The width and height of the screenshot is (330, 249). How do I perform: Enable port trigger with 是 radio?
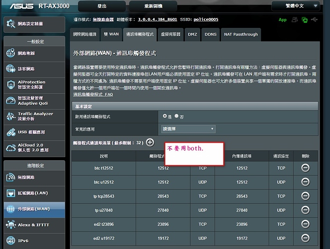[x=165, y=116]
